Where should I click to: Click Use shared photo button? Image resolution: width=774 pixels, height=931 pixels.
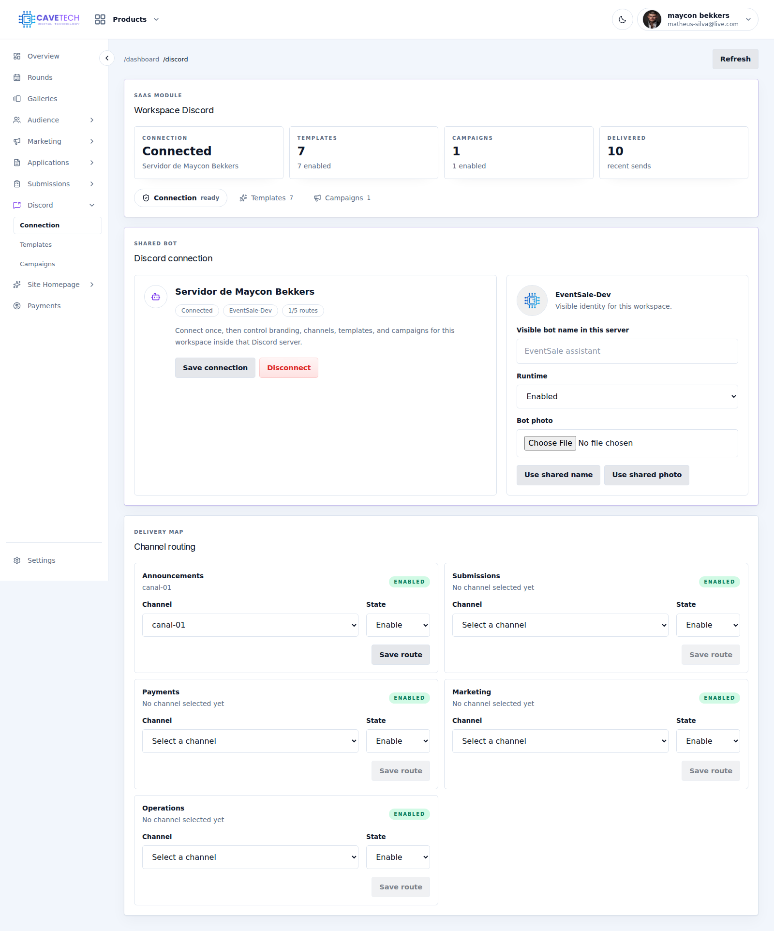(647, 475)
